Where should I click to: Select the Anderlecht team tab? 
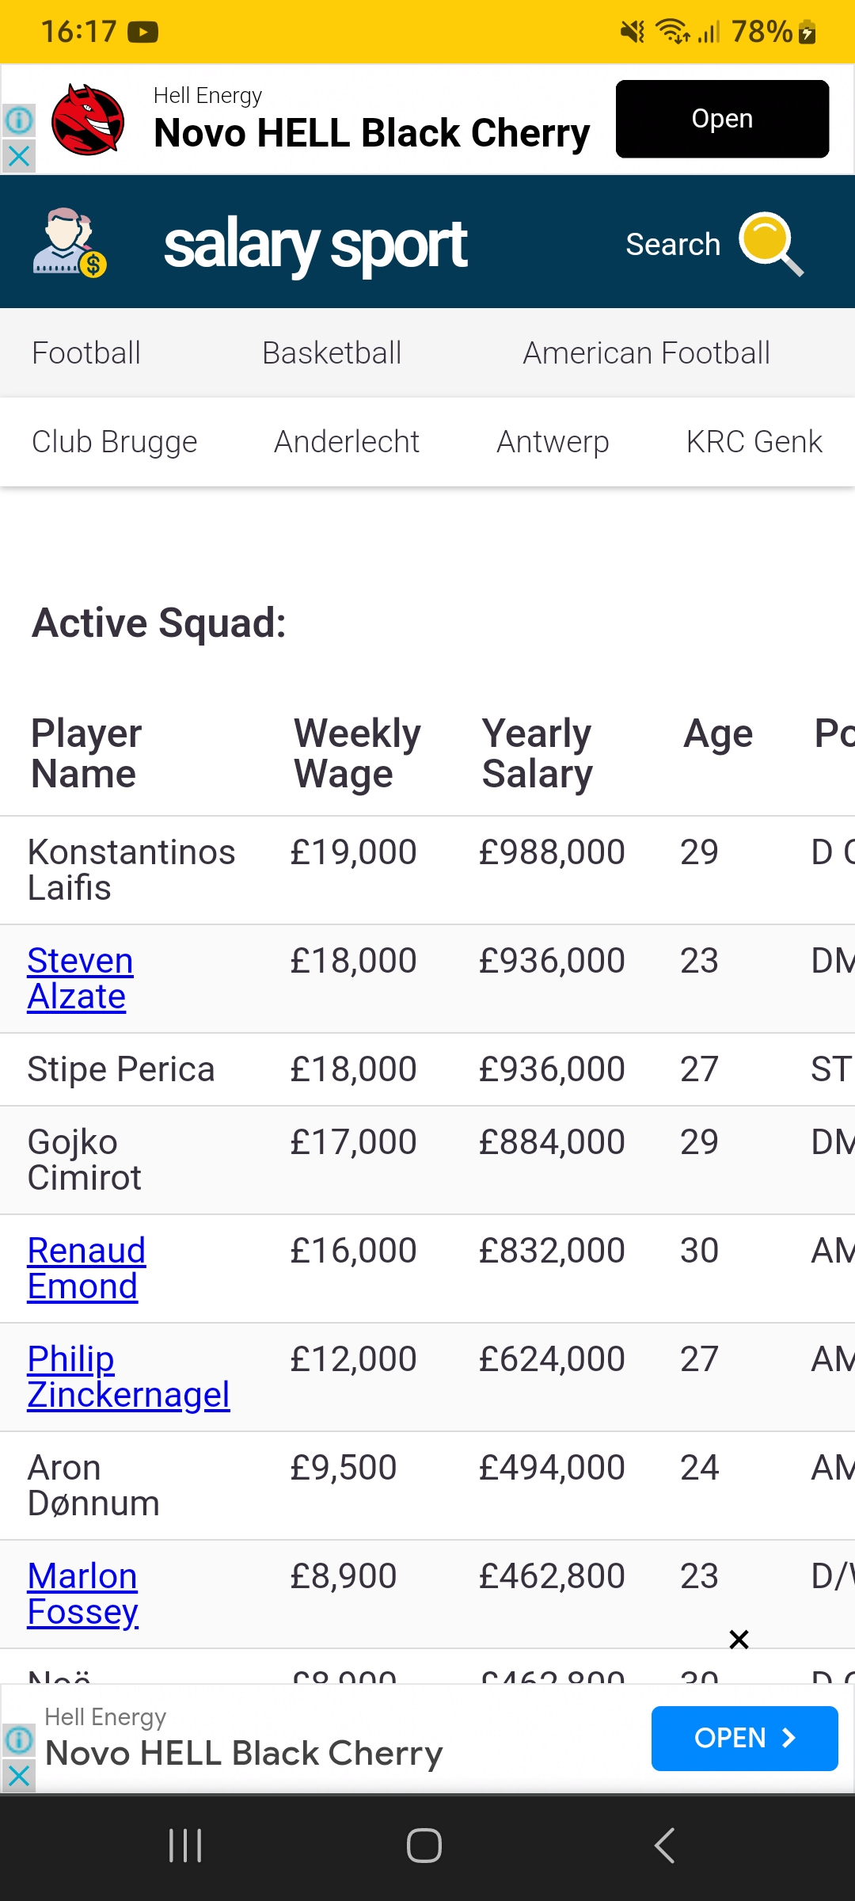click(x=347, y=442)
